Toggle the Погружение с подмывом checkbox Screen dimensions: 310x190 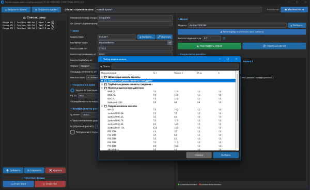72,132
